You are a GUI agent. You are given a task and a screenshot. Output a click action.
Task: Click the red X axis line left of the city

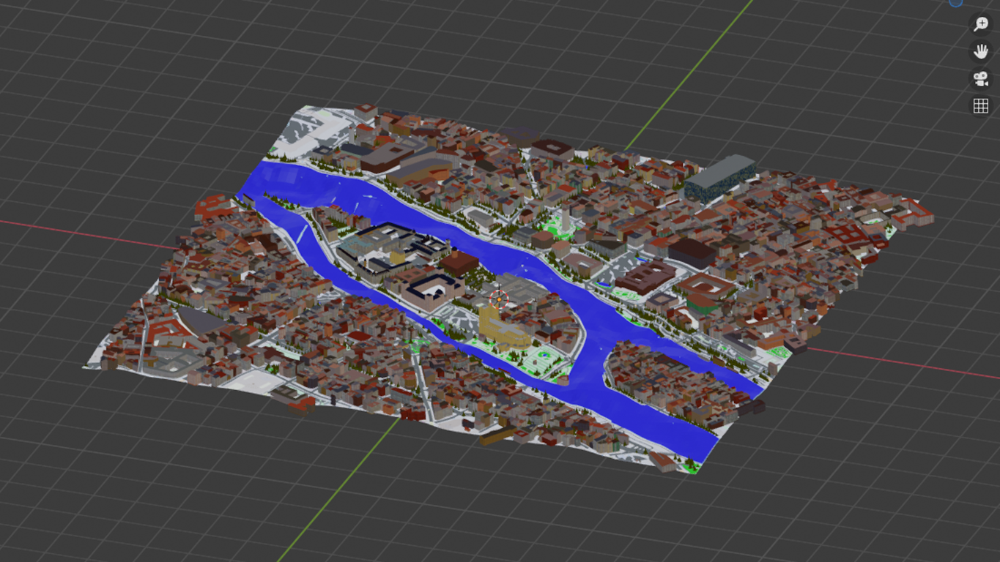pos(88,233)
